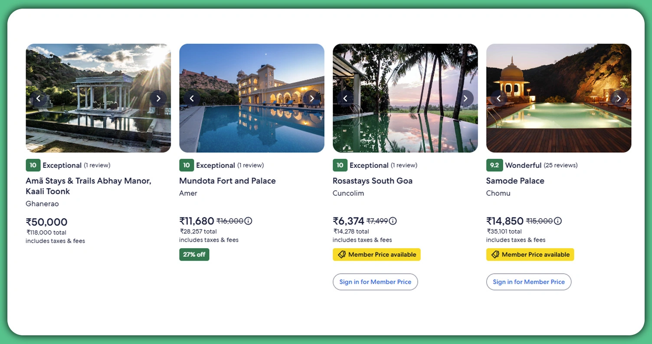Open price info icon for Mundota Fort
The image size is (652, 344).
pyautogui.click(x=248, y=221)
